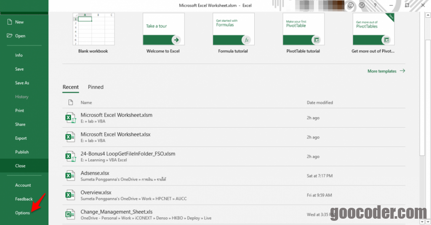Click the arrow on Take a tour template
This screenshot has height=225, width=431.
[176, 40]
